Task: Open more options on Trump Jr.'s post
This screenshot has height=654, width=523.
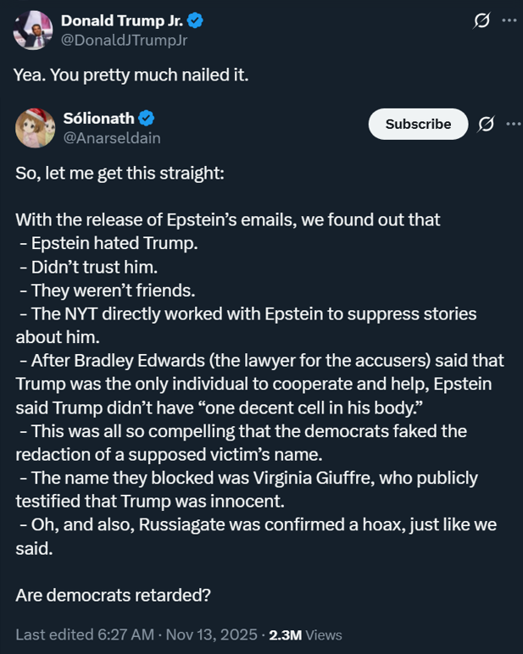Action: coord(509,20)
